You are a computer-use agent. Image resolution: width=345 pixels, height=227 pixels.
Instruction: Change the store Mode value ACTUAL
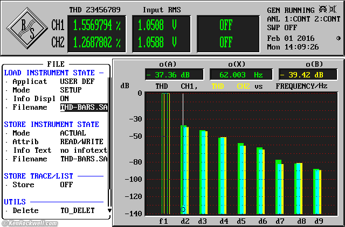(x=73, y=133)
